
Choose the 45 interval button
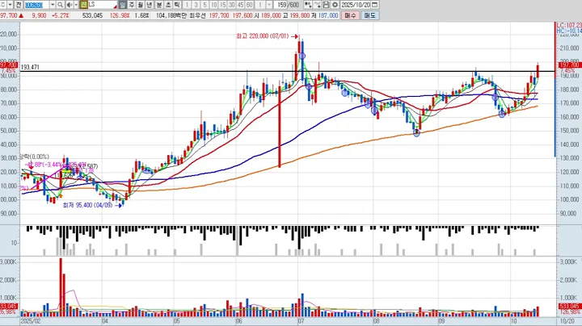[241, 5]
